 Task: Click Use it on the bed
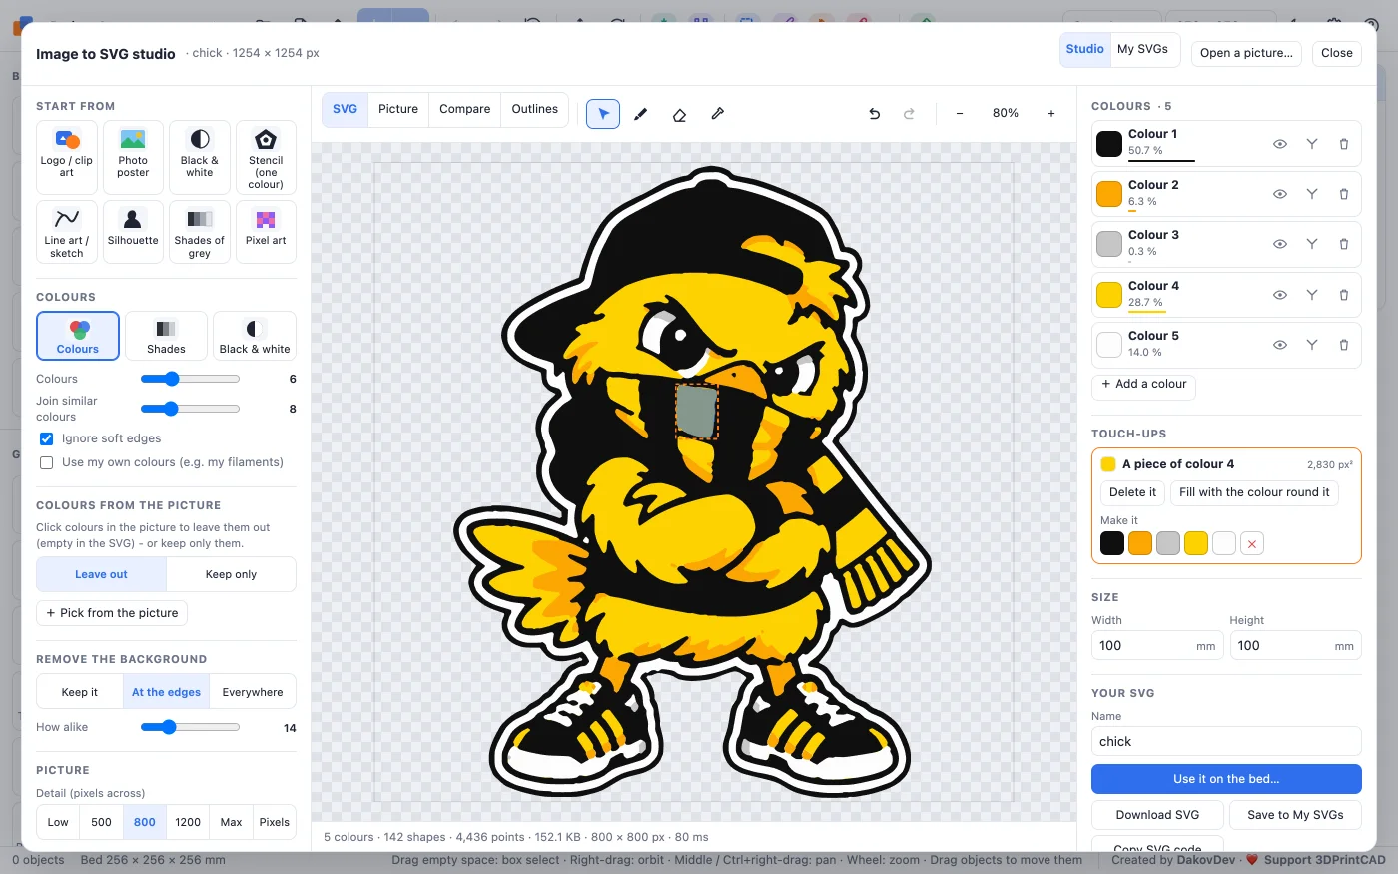pyautogui.click(x=1226, y=779)
